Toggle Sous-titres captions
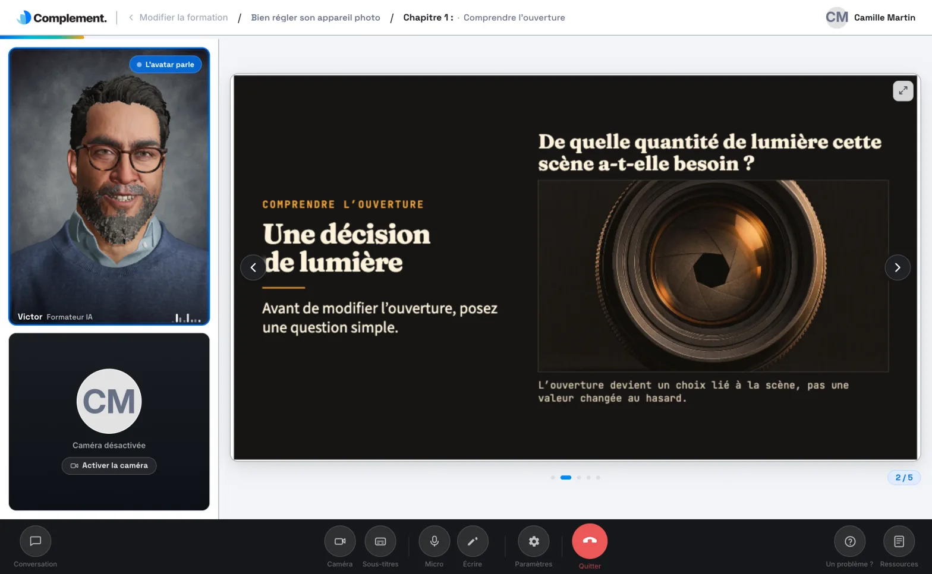Viewport: 932px width, 574px height. point(380,541)
